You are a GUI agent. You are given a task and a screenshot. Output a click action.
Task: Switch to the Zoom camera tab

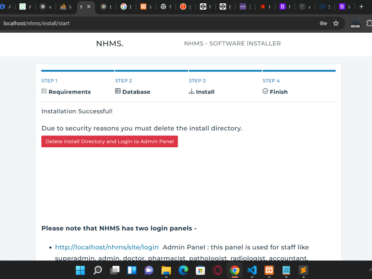[322, 7]
